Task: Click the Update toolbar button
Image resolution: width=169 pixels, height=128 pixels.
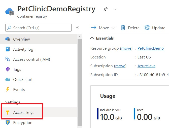Action: (155, 28)
